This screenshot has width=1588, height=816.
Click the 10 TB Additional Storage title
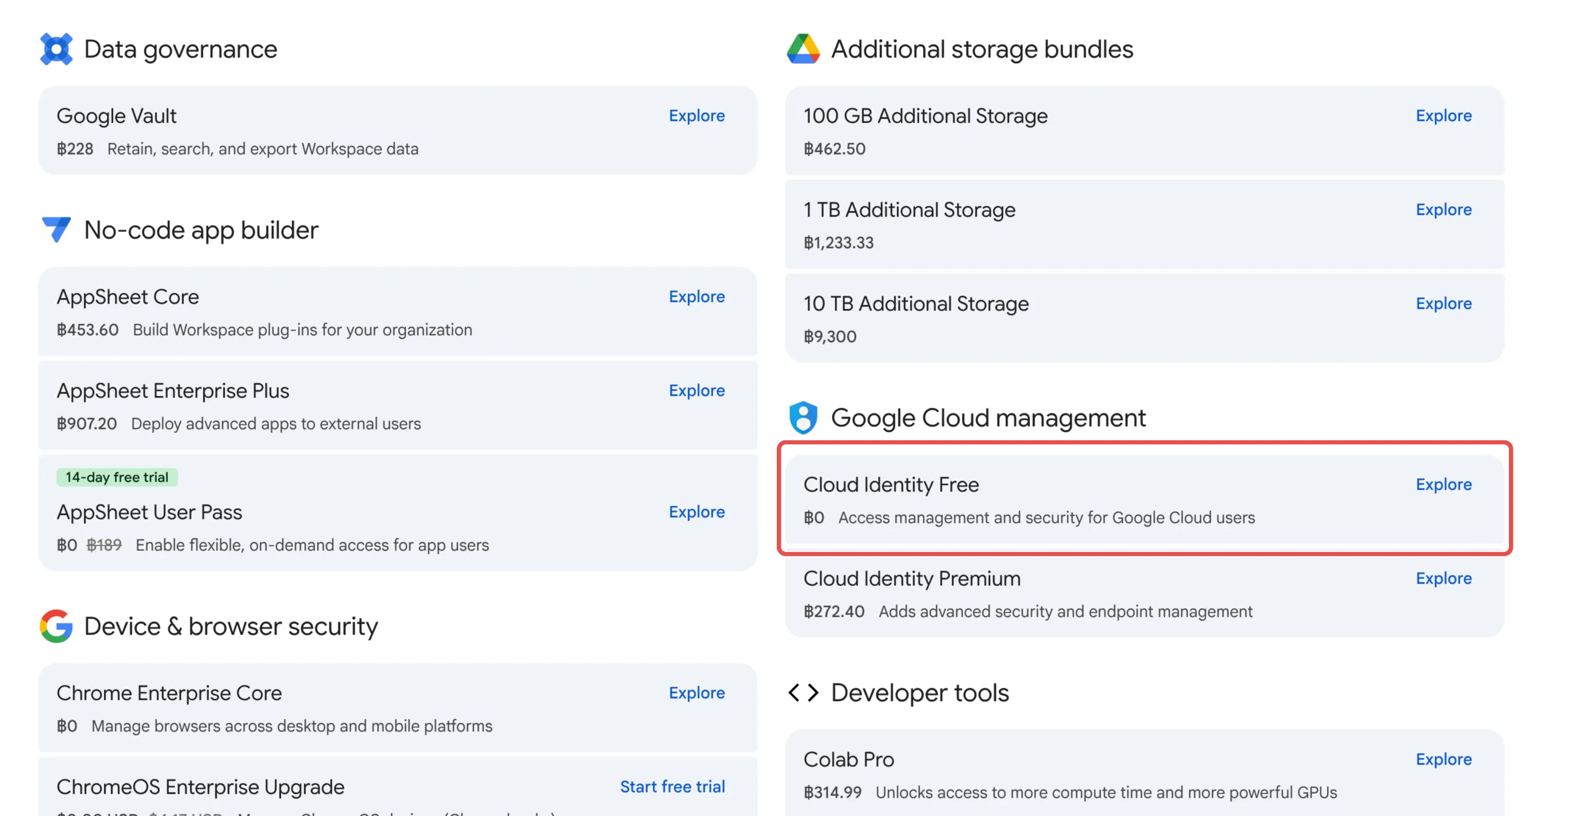pyautogui.click(x=916, y=304)
